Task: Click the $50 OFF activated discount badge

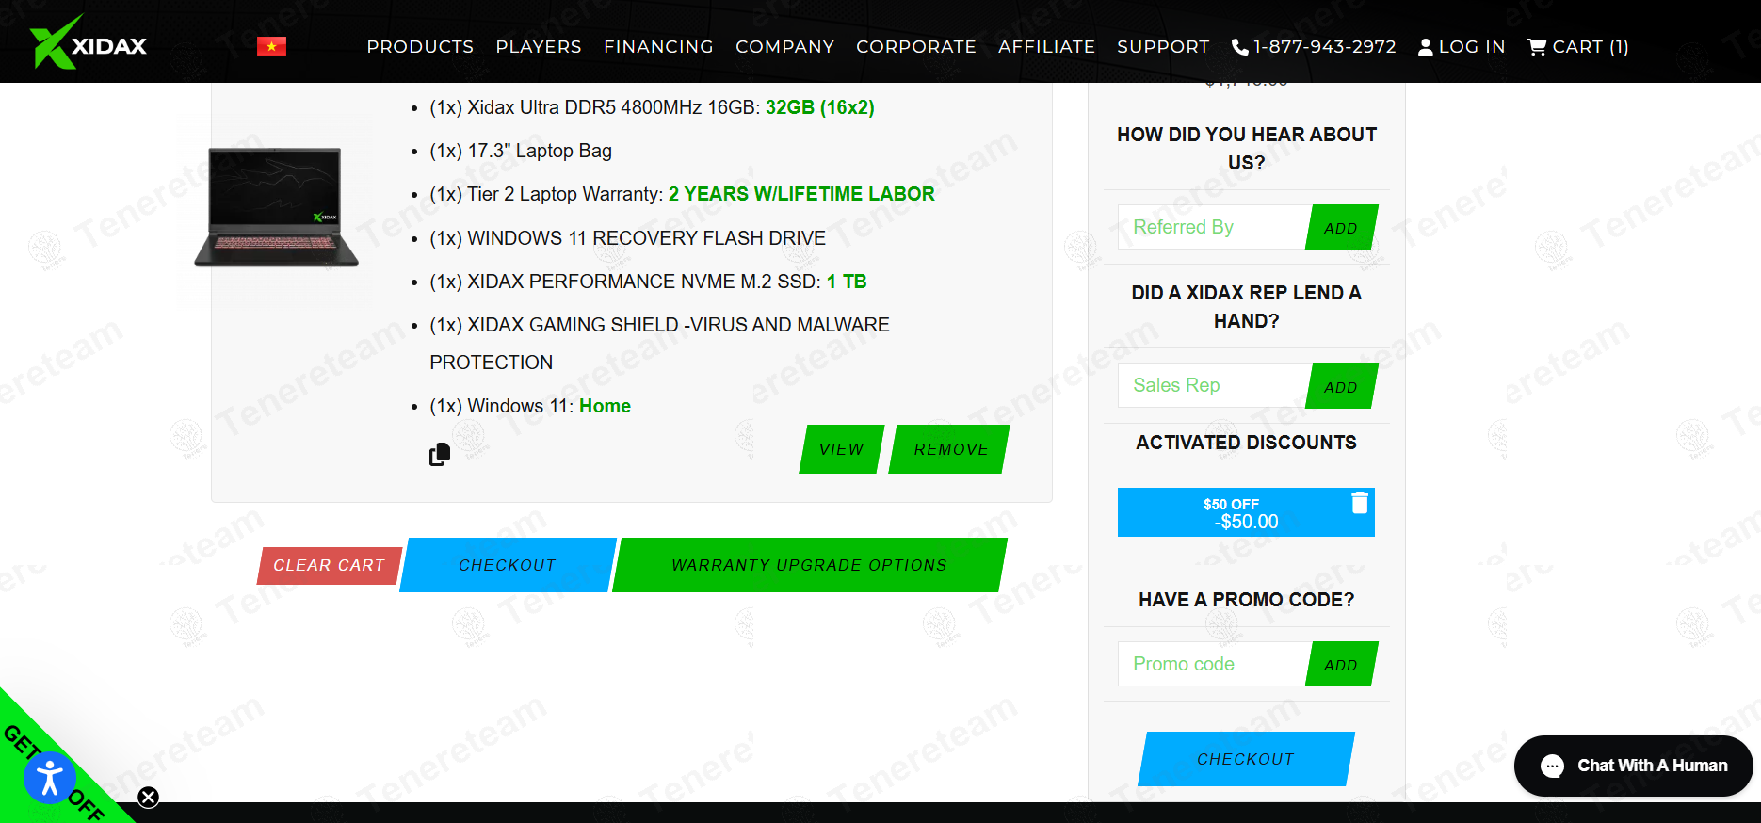Action: 1246,512
